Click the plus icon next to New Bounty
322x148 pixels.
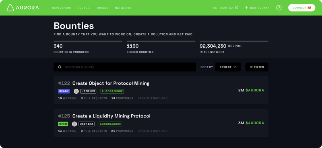(246, 8)
